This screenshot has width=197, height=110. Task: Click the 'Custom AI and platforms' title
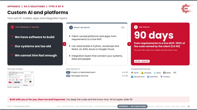38,13
